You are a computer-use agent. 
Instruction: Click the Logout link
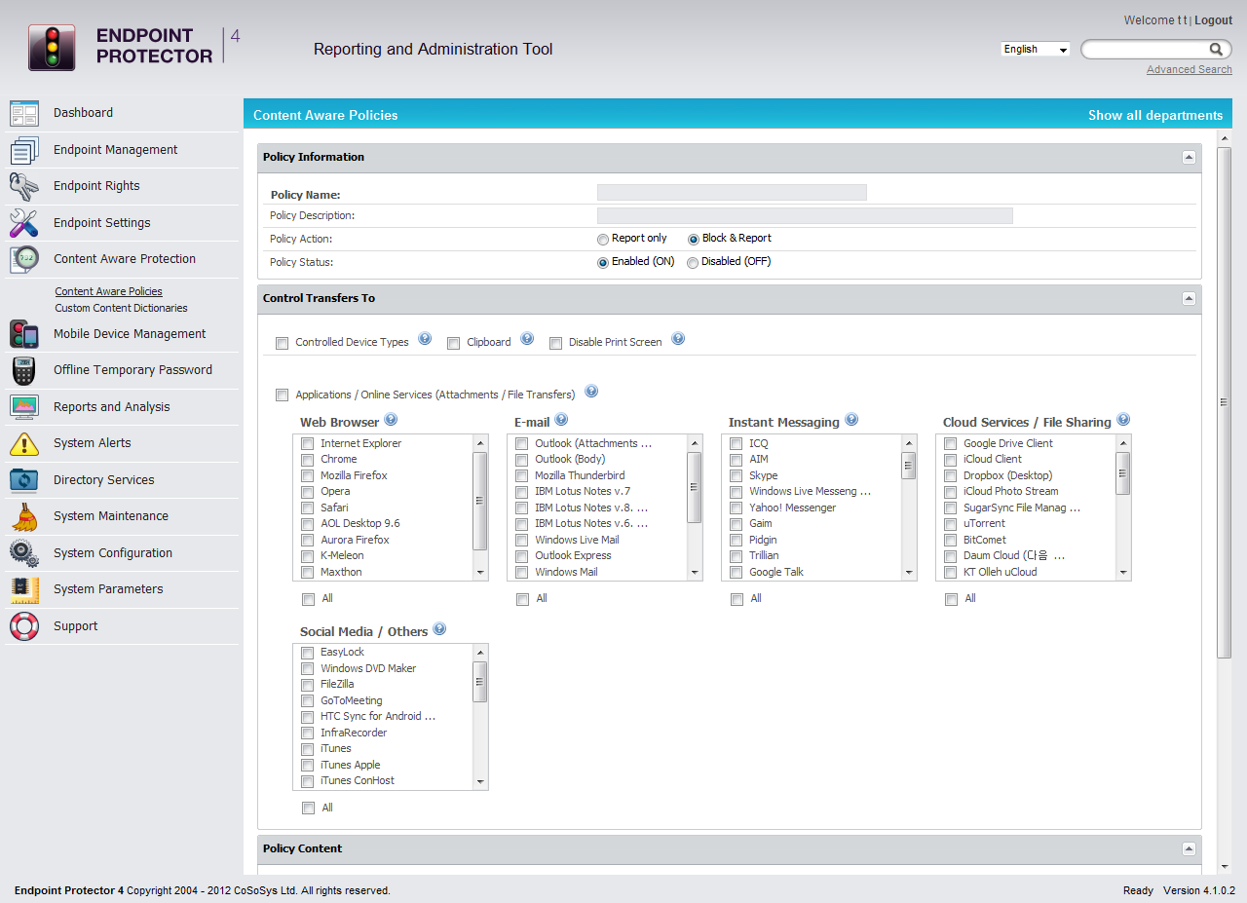point(1213,20)
